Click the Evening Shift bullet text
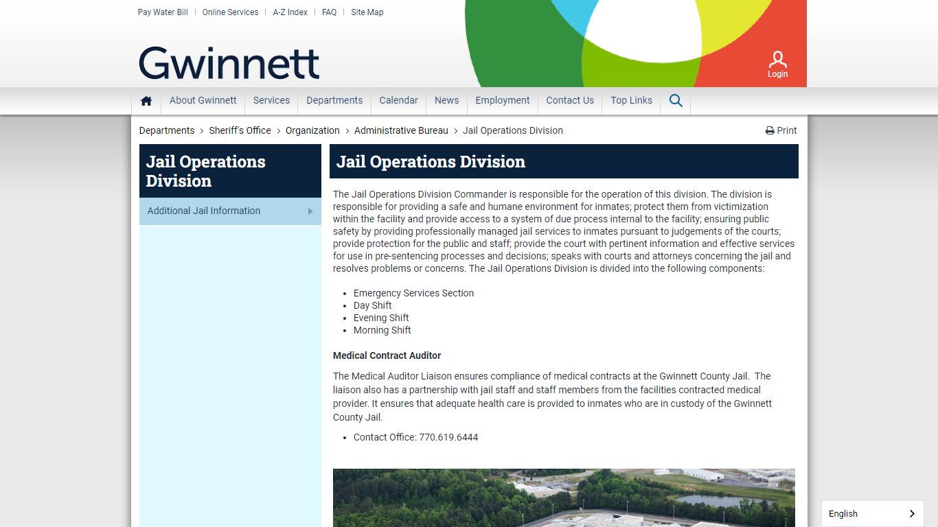Image resolution: width=938 pixels, height=527 pixels. coord(381,318)
